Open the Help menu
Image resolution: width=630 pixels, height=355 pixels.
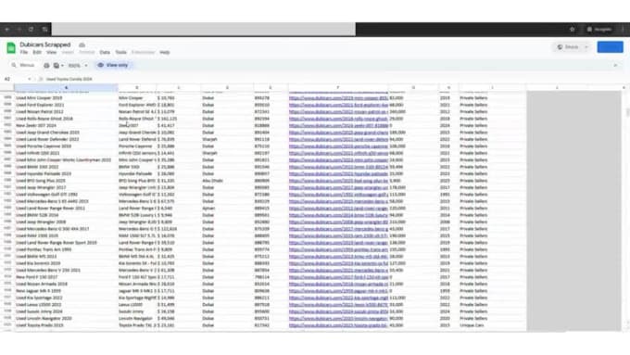pyautogui.click(x=165, y=52)
